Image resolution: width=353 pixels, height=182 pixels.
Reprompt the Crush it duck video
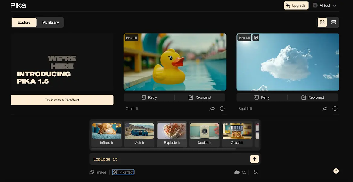click(200, 97)
